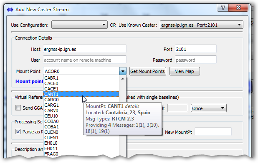Collapse the Mount Point dropdown arrow
Screen dimensions: 258x163
pos(123,71)
